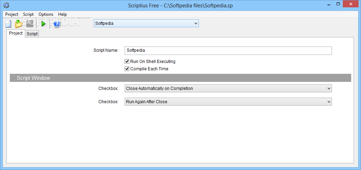Click the gray Save toolbar icon

[30, 24]
